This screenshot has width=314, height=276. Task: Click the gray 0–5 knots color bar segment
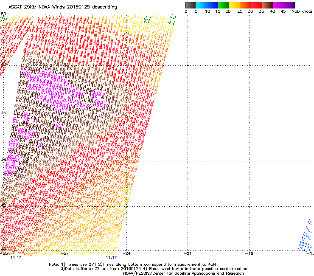click(x=190, y=5)
